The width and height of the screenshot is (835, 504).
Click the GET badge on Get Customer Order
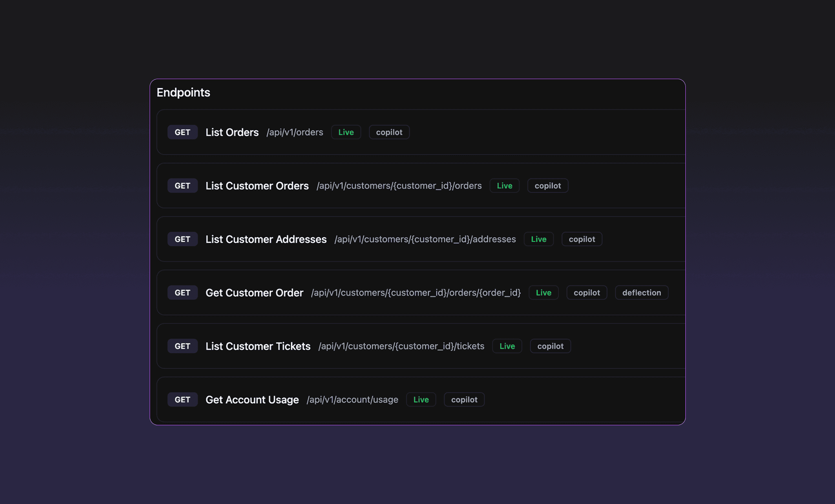(x=182, y=292)
